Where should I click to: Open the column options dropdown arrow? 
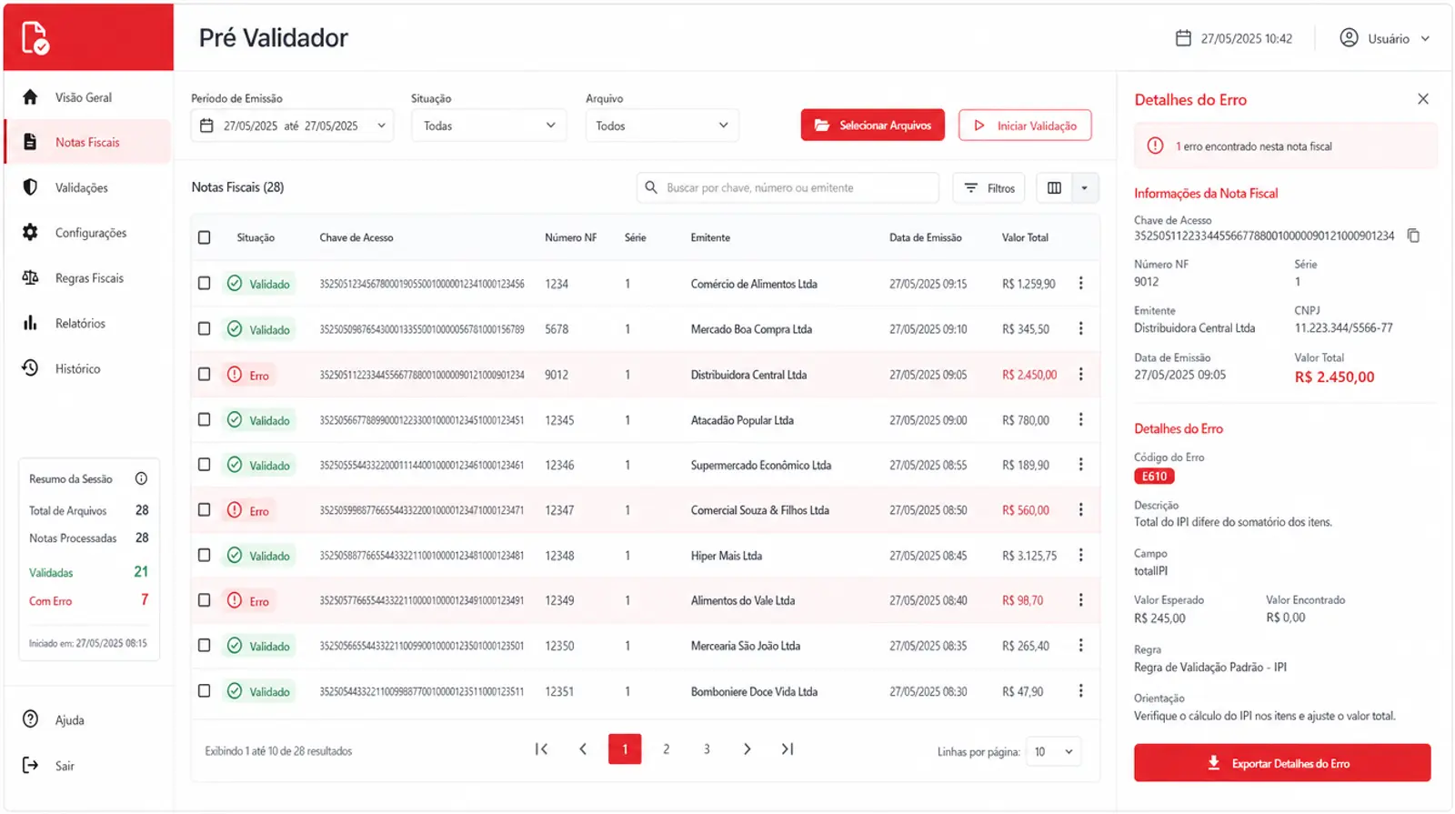coord(1085,188)
